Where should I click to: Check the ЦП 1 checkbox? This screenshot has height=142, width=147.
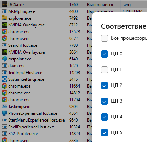pos(105,70)
